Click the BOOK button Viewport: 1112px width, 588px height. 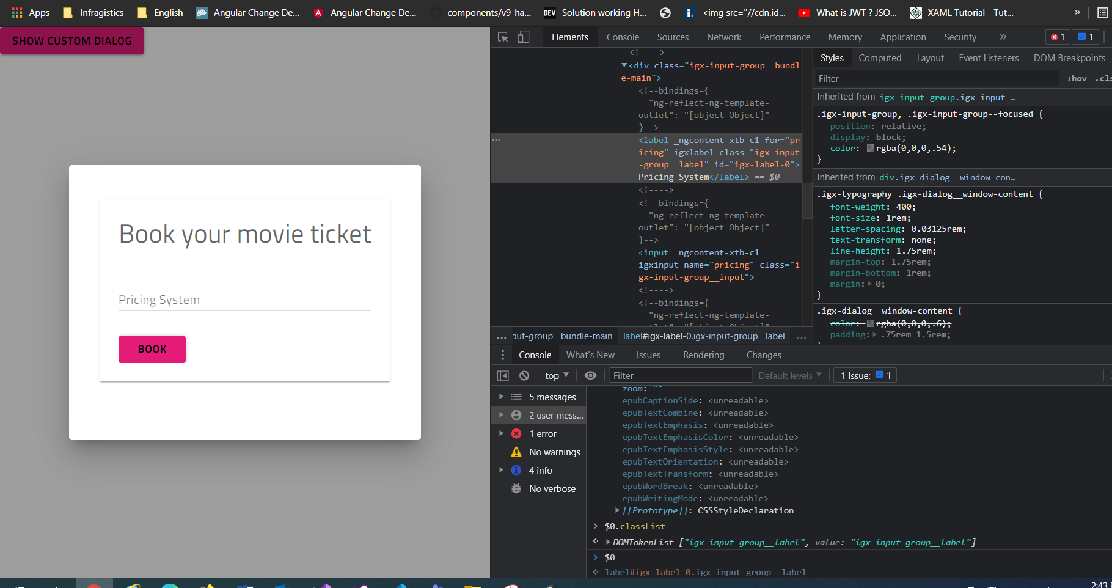(152, 349)
